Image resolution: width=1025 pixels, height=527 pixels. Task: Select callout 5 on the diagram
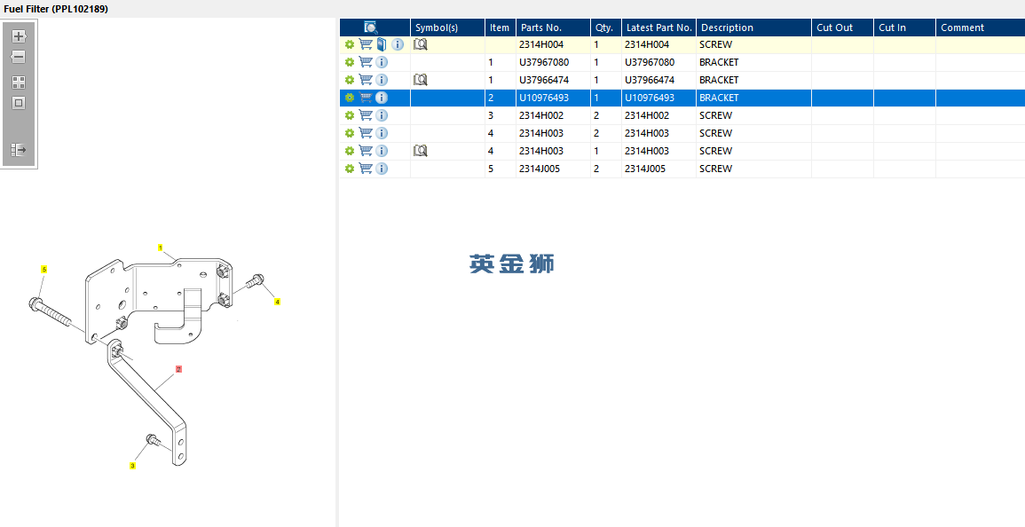(43, 269)
